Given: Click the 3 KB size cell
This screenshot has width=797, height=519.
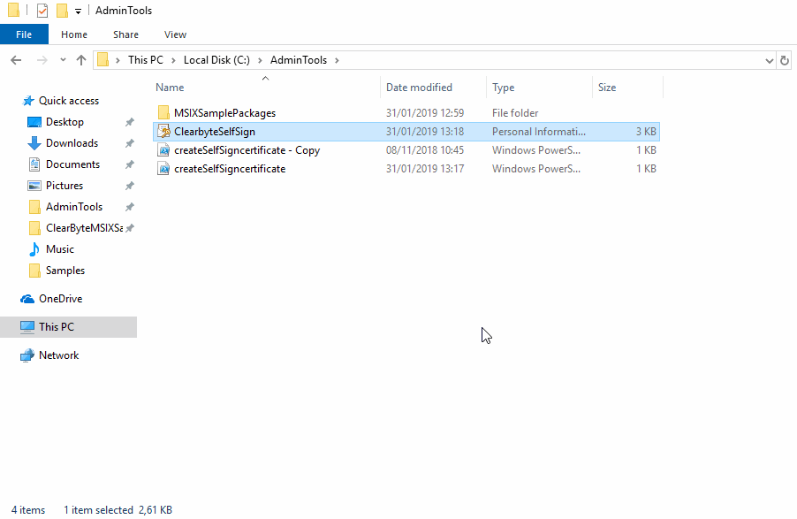Looking at the screenshot, I should 646,131.
